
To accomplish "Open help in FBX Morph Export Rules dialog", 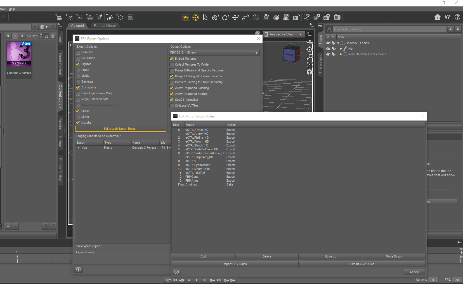I will [x=176, y=272].
